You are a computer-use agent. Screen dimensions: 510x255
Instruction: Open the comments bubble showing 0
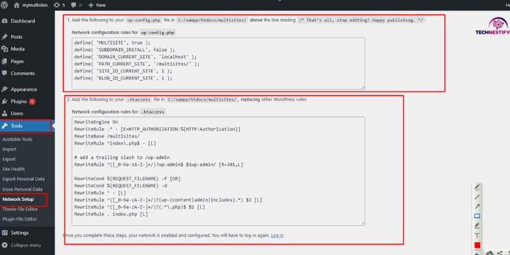(76, 5)
